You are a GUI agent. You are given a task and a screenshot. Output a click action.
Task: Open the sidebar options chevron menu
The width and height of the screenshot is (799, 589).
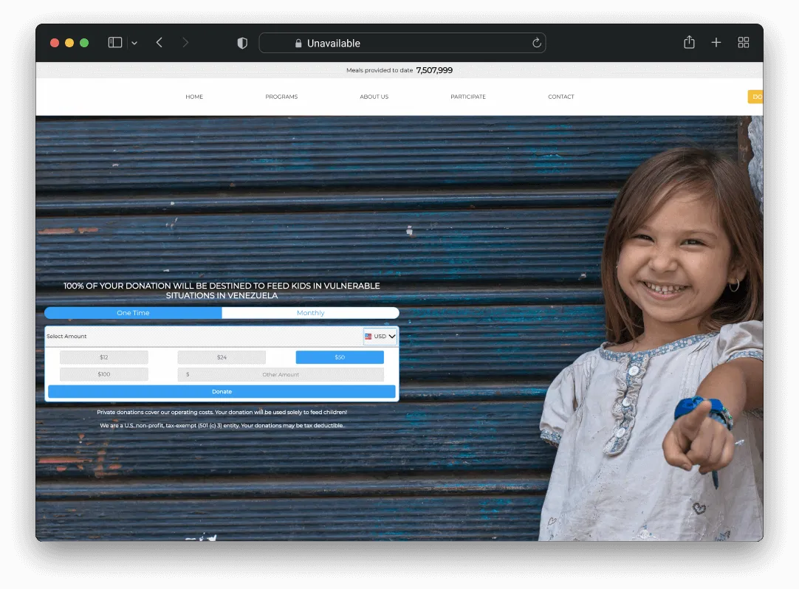134,44
